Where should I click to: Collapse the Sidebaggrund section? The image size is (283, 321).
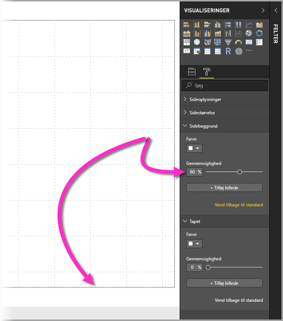tap(224, 126)
